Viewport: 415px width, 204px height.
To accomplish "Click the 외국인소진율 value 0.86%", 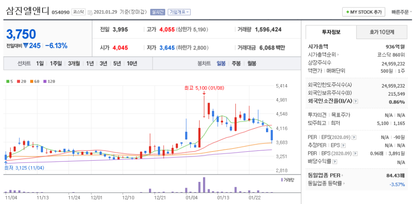I will 398,102.
